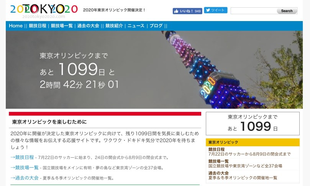
Task: Follow the →競技日程 link in main content
Action: click(22, 157)
